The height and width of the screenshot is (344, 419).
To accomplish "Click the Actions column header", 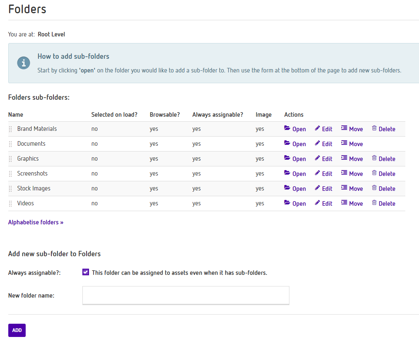I will pyautogui.click(x=294, y=115).
